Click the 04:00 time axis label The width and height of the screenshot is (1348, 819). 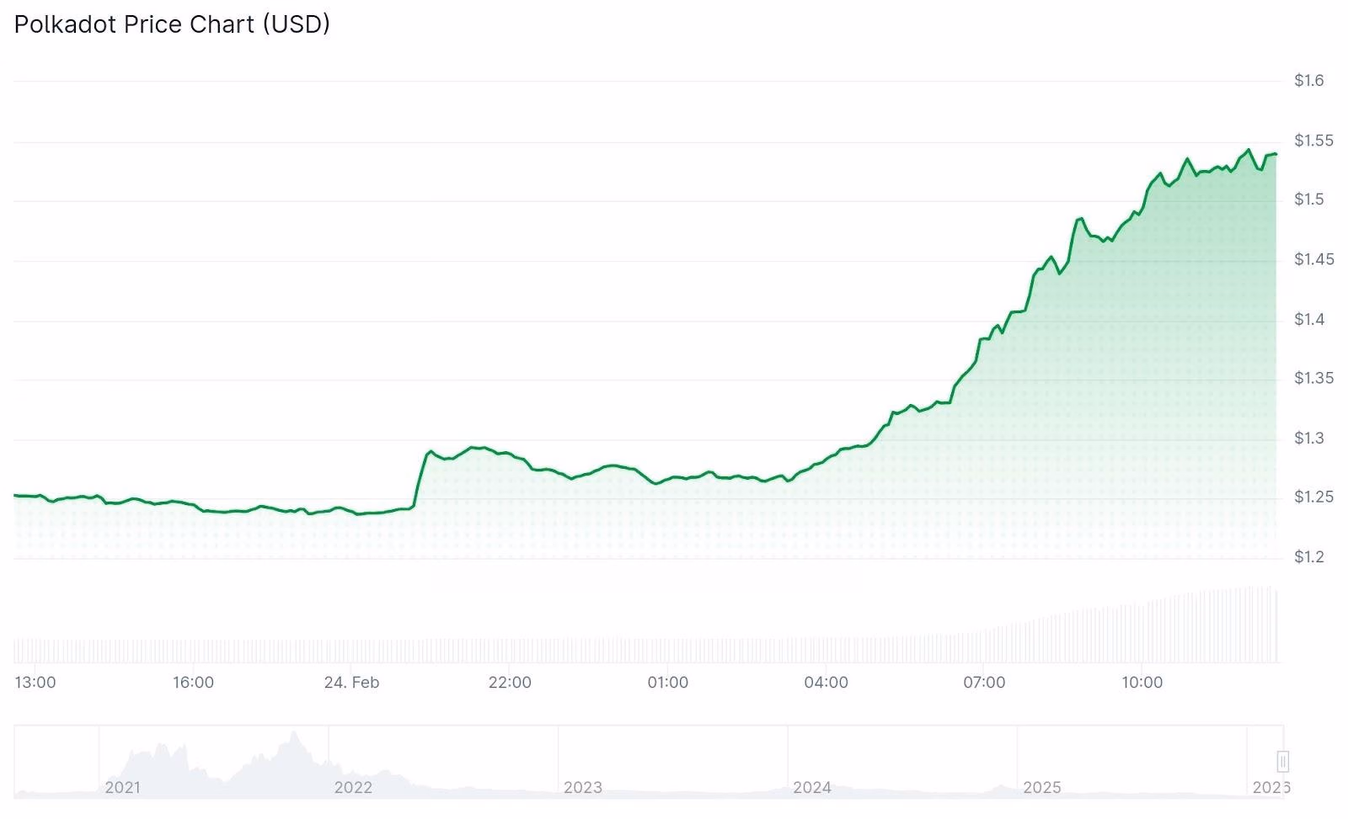[826, 683]
